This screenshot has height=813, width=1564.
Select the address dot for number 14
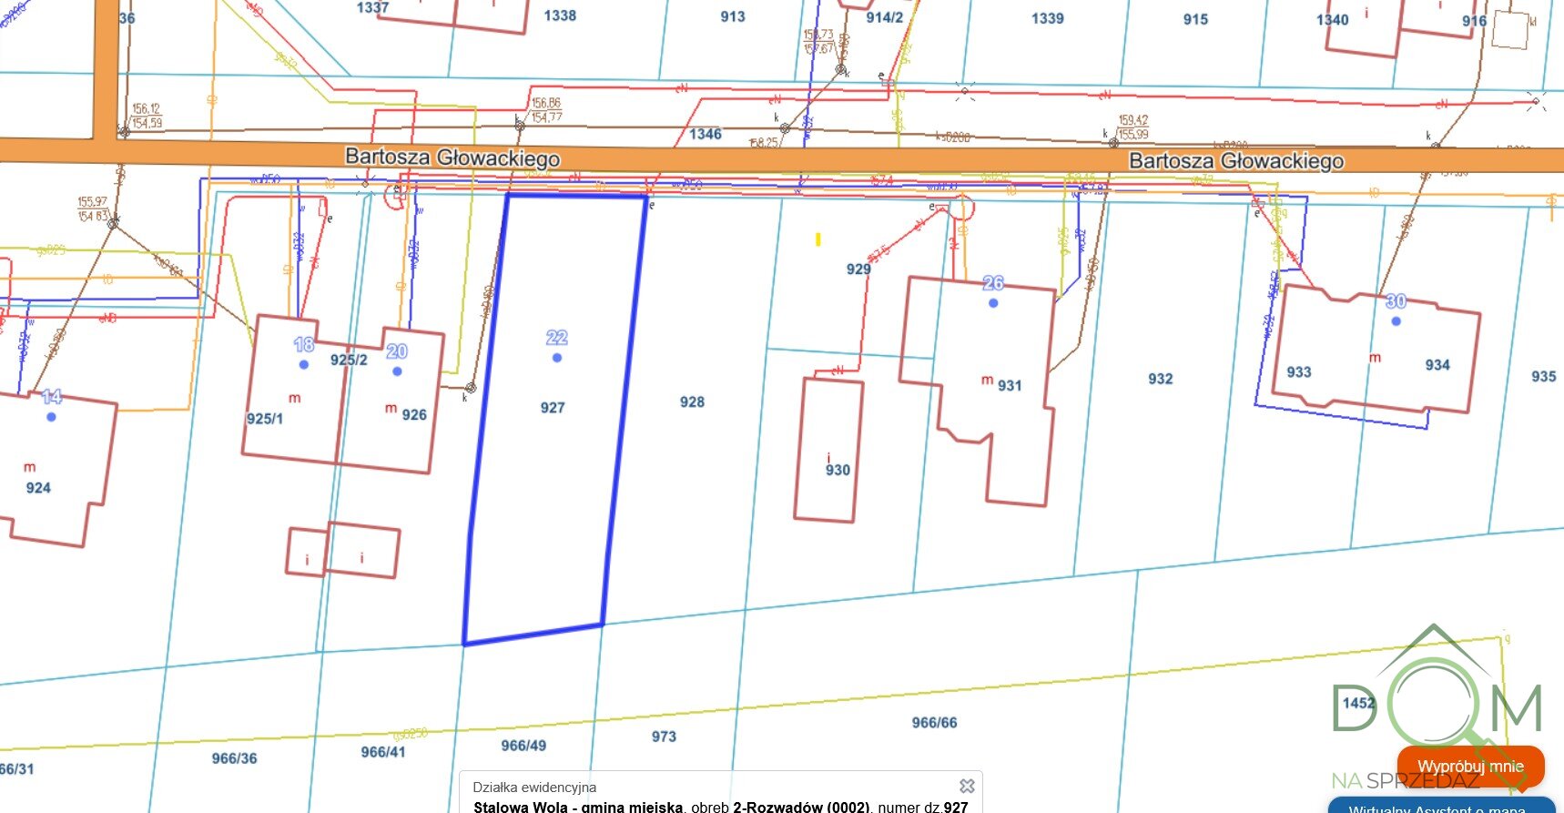coord(51,417)
